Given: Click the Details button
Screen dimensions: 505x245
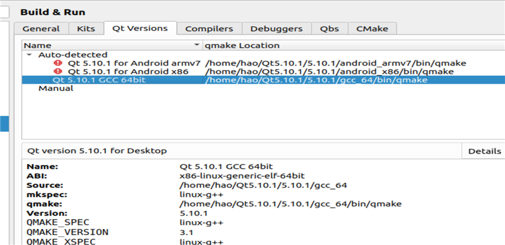Looking at the screenshot, I should (485, 151).
